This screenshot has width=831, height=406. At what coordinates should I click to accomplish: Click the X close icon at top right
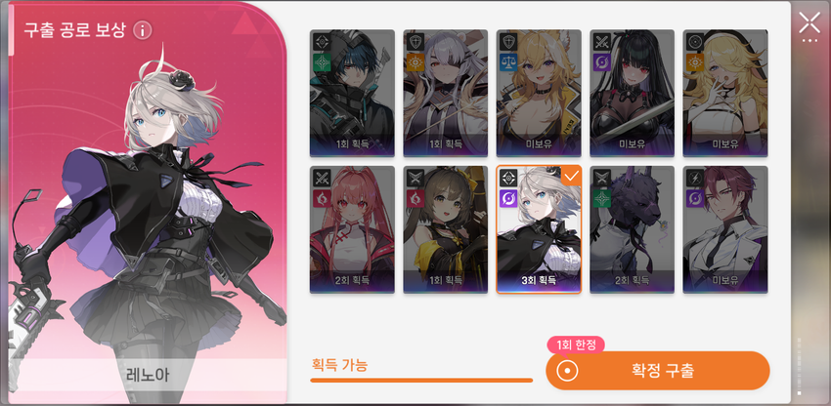[809, 22]
